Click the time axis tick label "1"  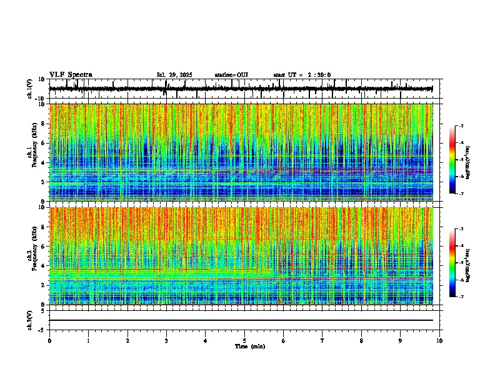tap(88, 341)
